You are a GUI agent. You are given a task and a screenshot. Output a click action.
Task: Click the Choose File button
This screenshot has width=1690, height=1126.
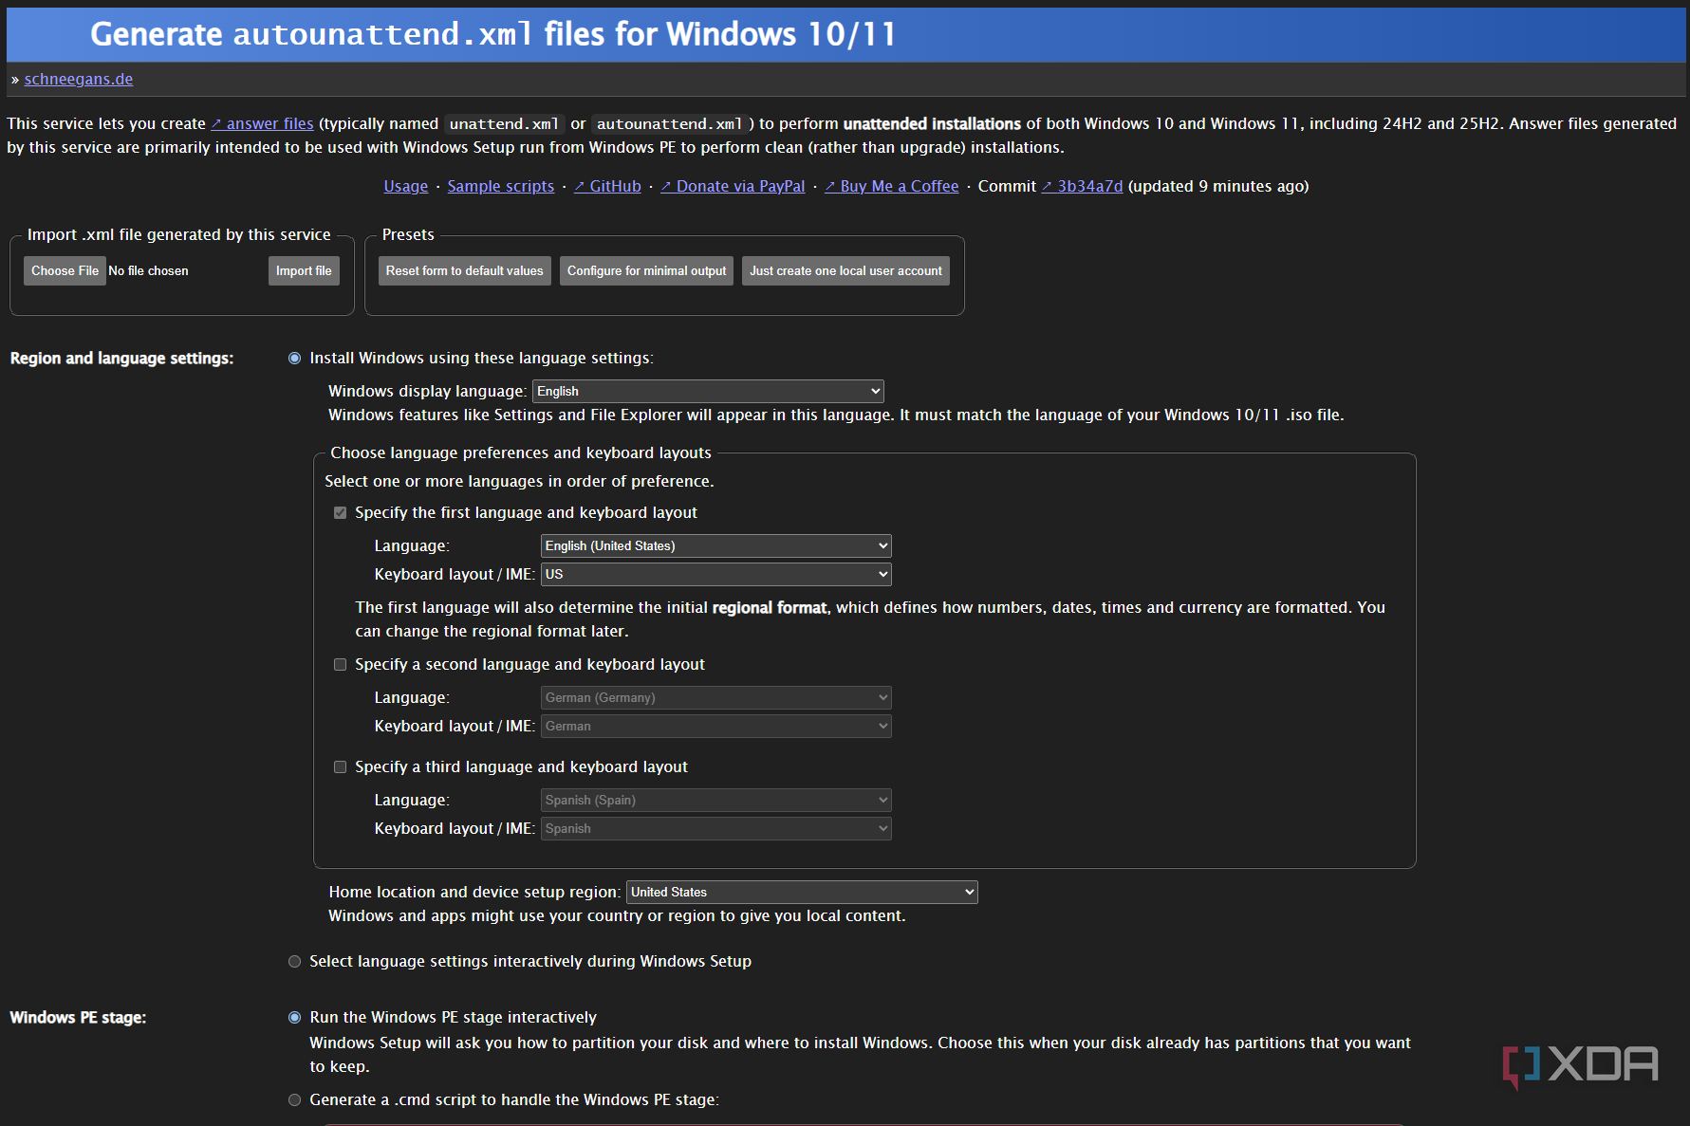point(65,270)
